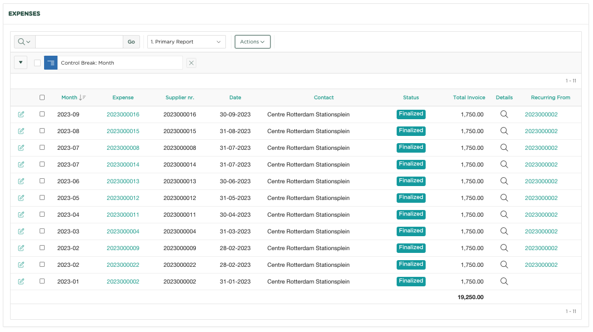Open the search column selector dropdown
The height and width of the screenshot is (332, 593).
25,42
